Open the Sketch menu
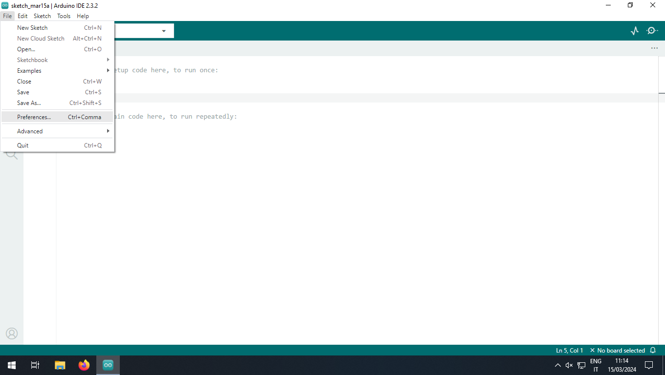 pyautogui.click(x=42, y=16)
